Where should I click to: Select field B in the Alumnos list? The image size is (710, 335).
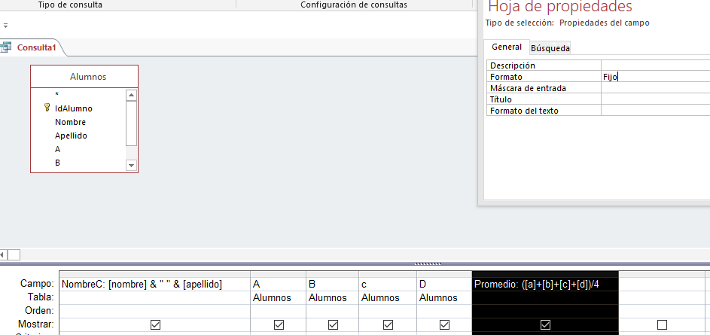point(57,163)
